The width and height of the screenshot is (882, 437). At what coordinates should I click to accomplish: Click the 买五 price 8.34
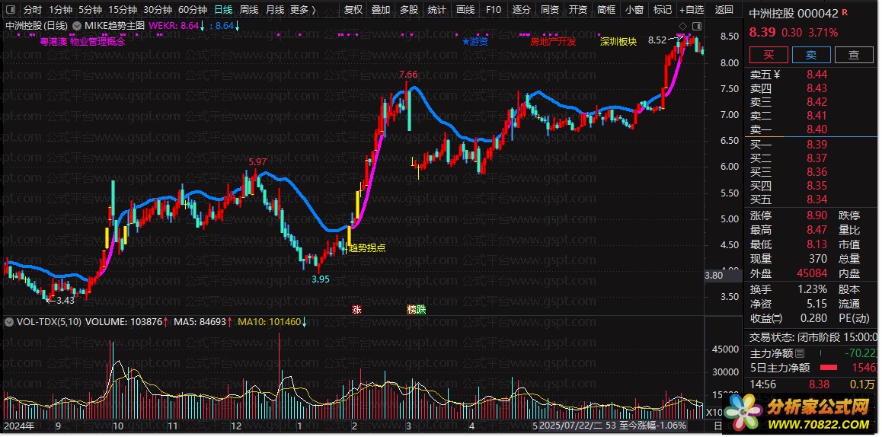[816, 199]
